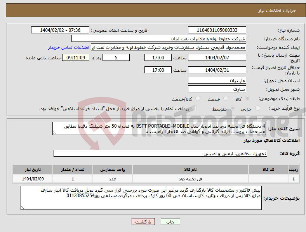Viewport: 306px width, 232px height.
Task: Open the اطلاعات تماس خریدار link
Action: pyautogui.click(x=69, y=47)
